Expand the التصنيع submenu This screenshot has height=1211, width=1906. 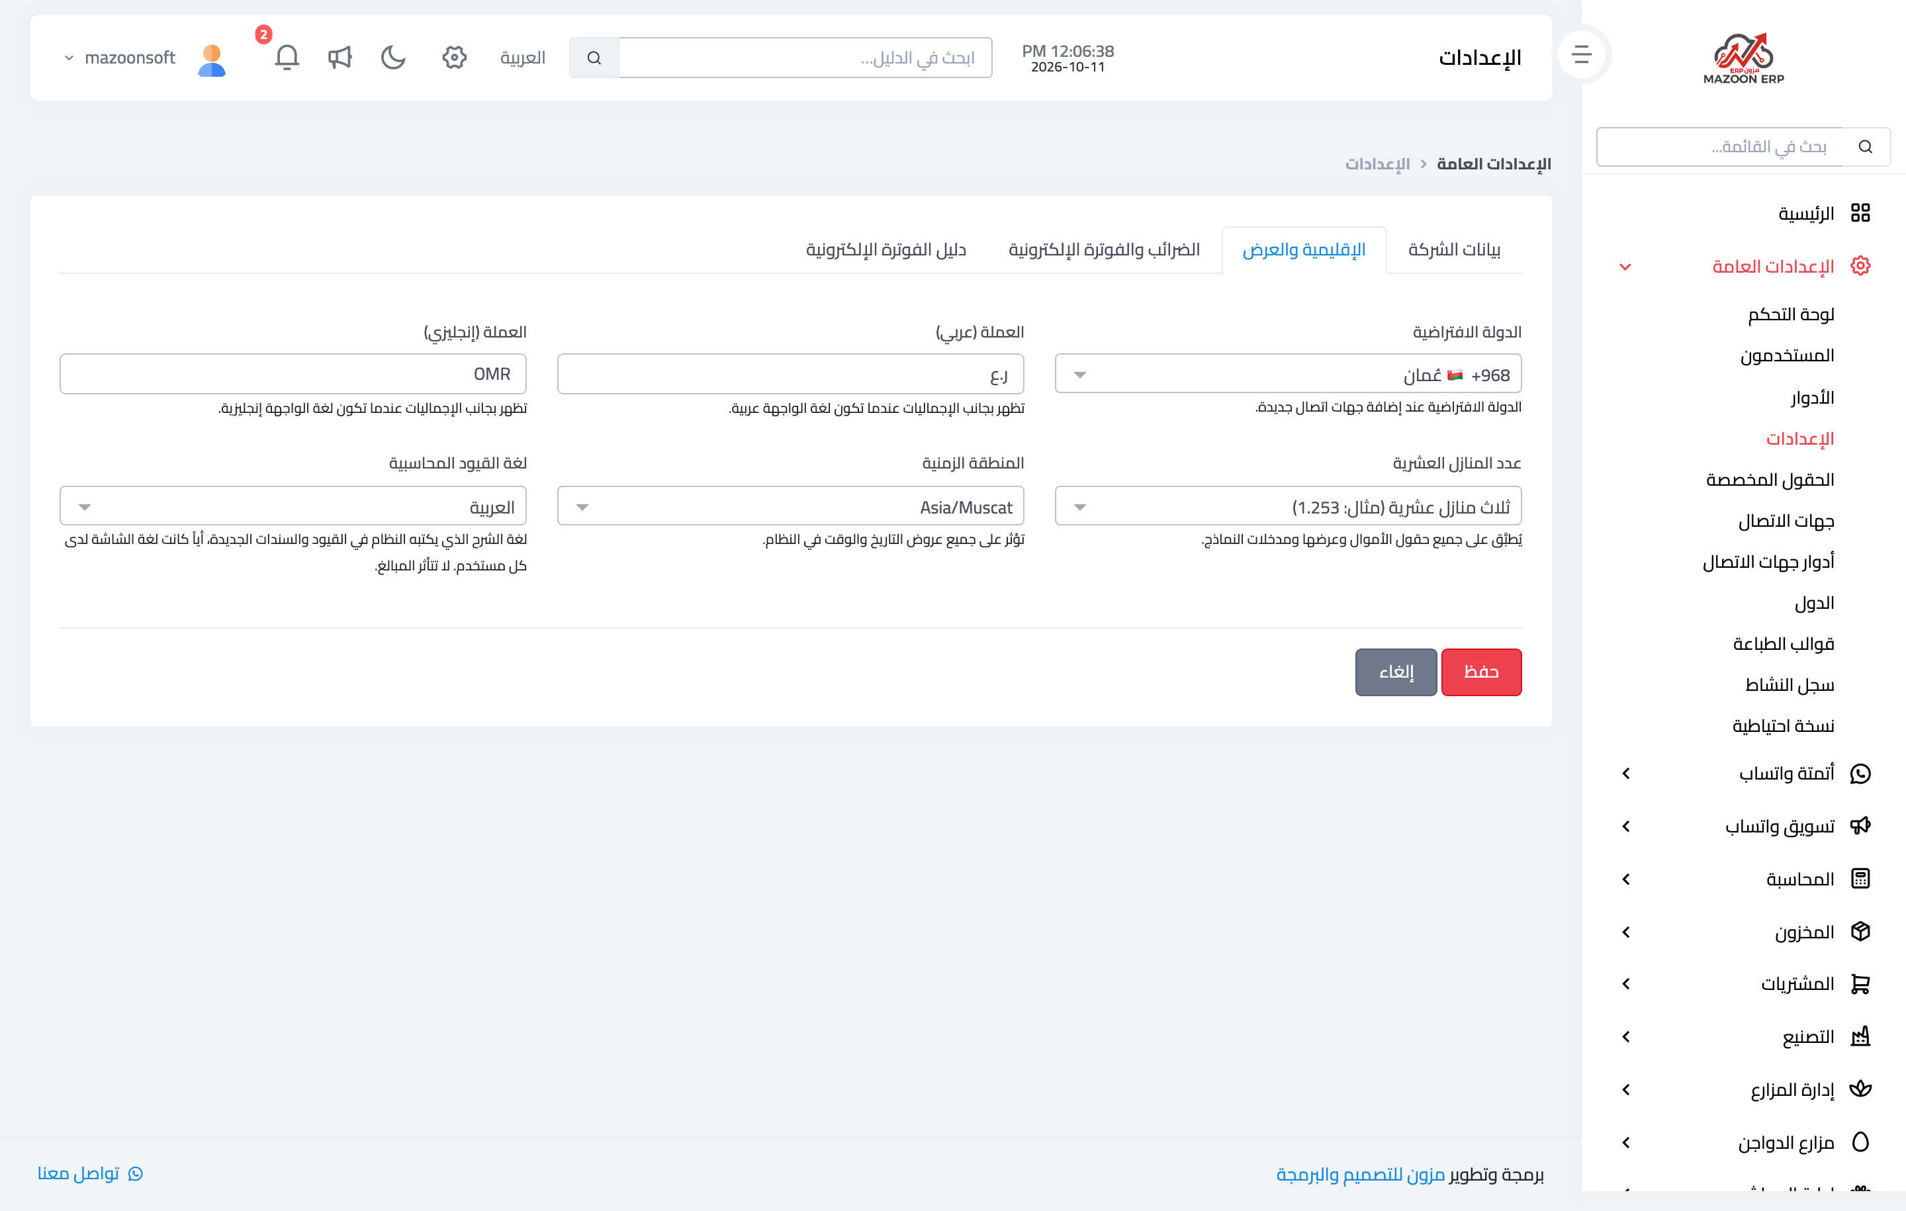tap(1626, 1037)
